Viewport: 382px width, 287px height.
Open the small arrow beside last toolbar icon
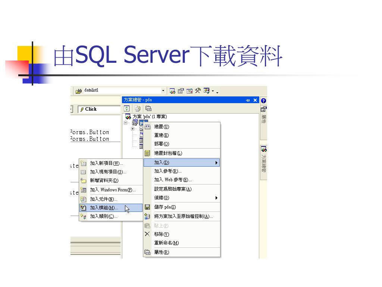(x=213, y=91)
